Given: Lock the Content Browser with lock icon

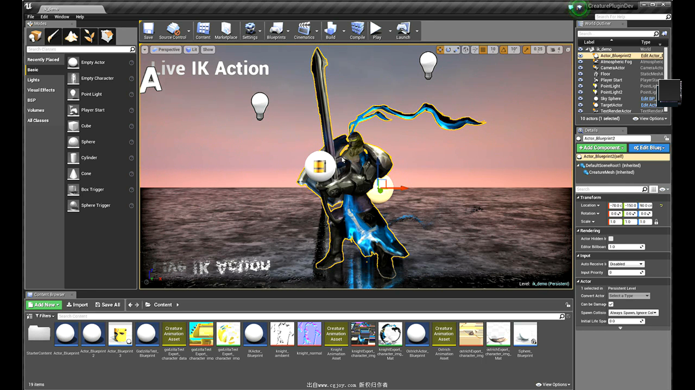Looking at the screenshot, I should (x=568, y=305).
